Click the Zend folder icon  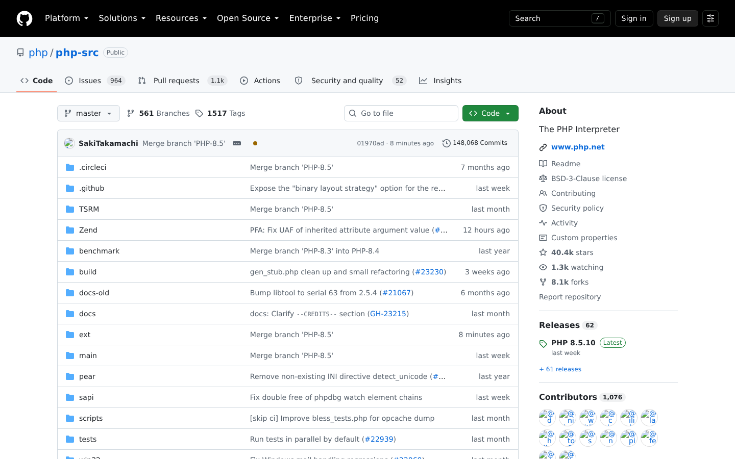[70, 230]
